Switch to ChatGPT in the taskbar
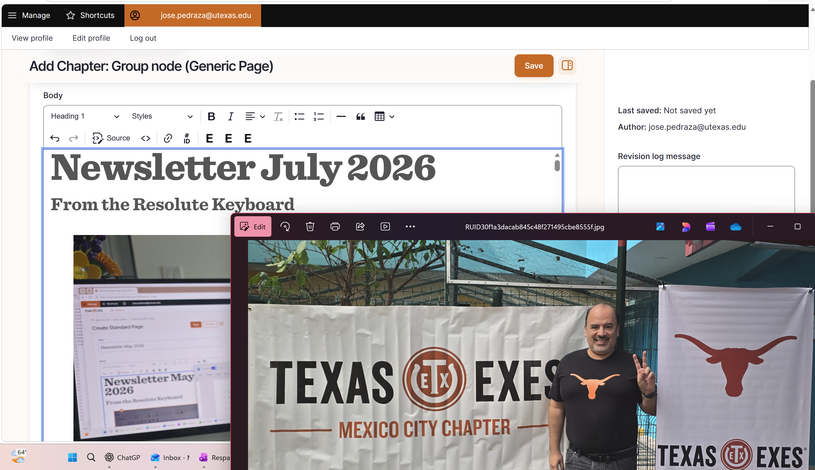The width and height of the screenshot is (815, 470). pyautogui.click(x=123, y=457)
